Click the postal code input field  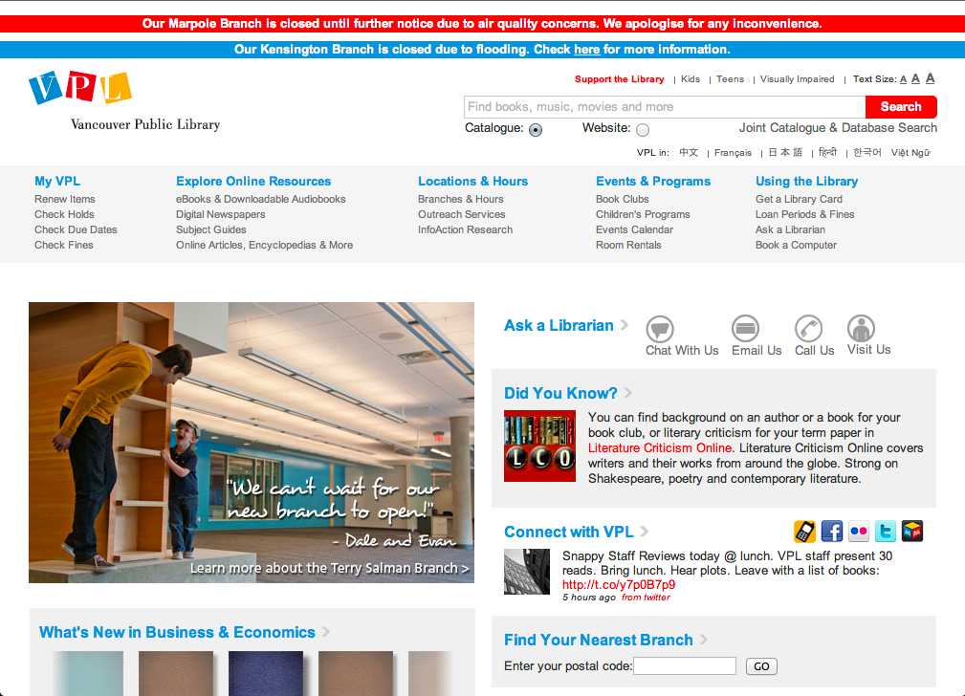685,666
